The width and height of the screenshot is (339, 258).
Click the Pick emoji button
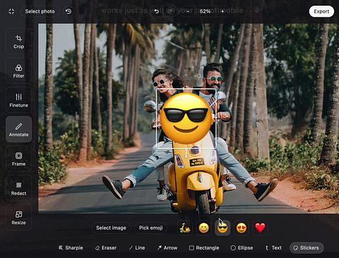150,228
